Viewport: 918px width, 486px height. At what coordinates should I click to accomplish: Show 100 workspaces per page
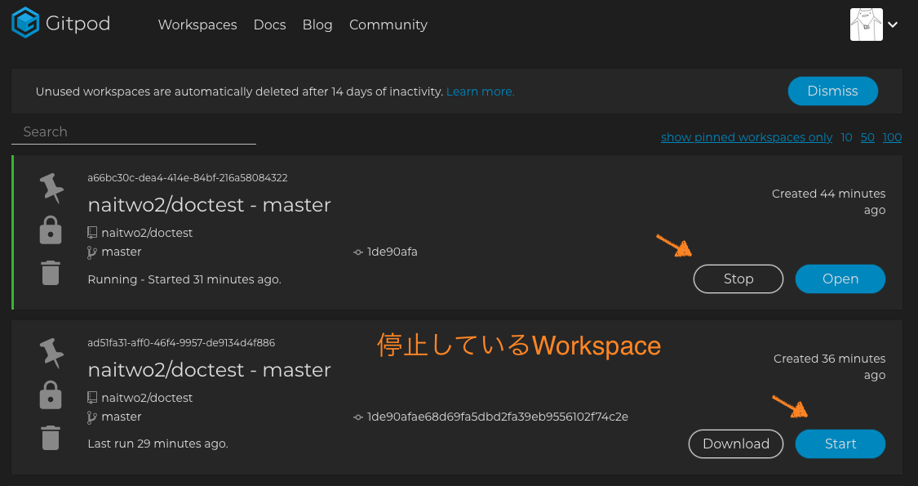click(892, 136)
